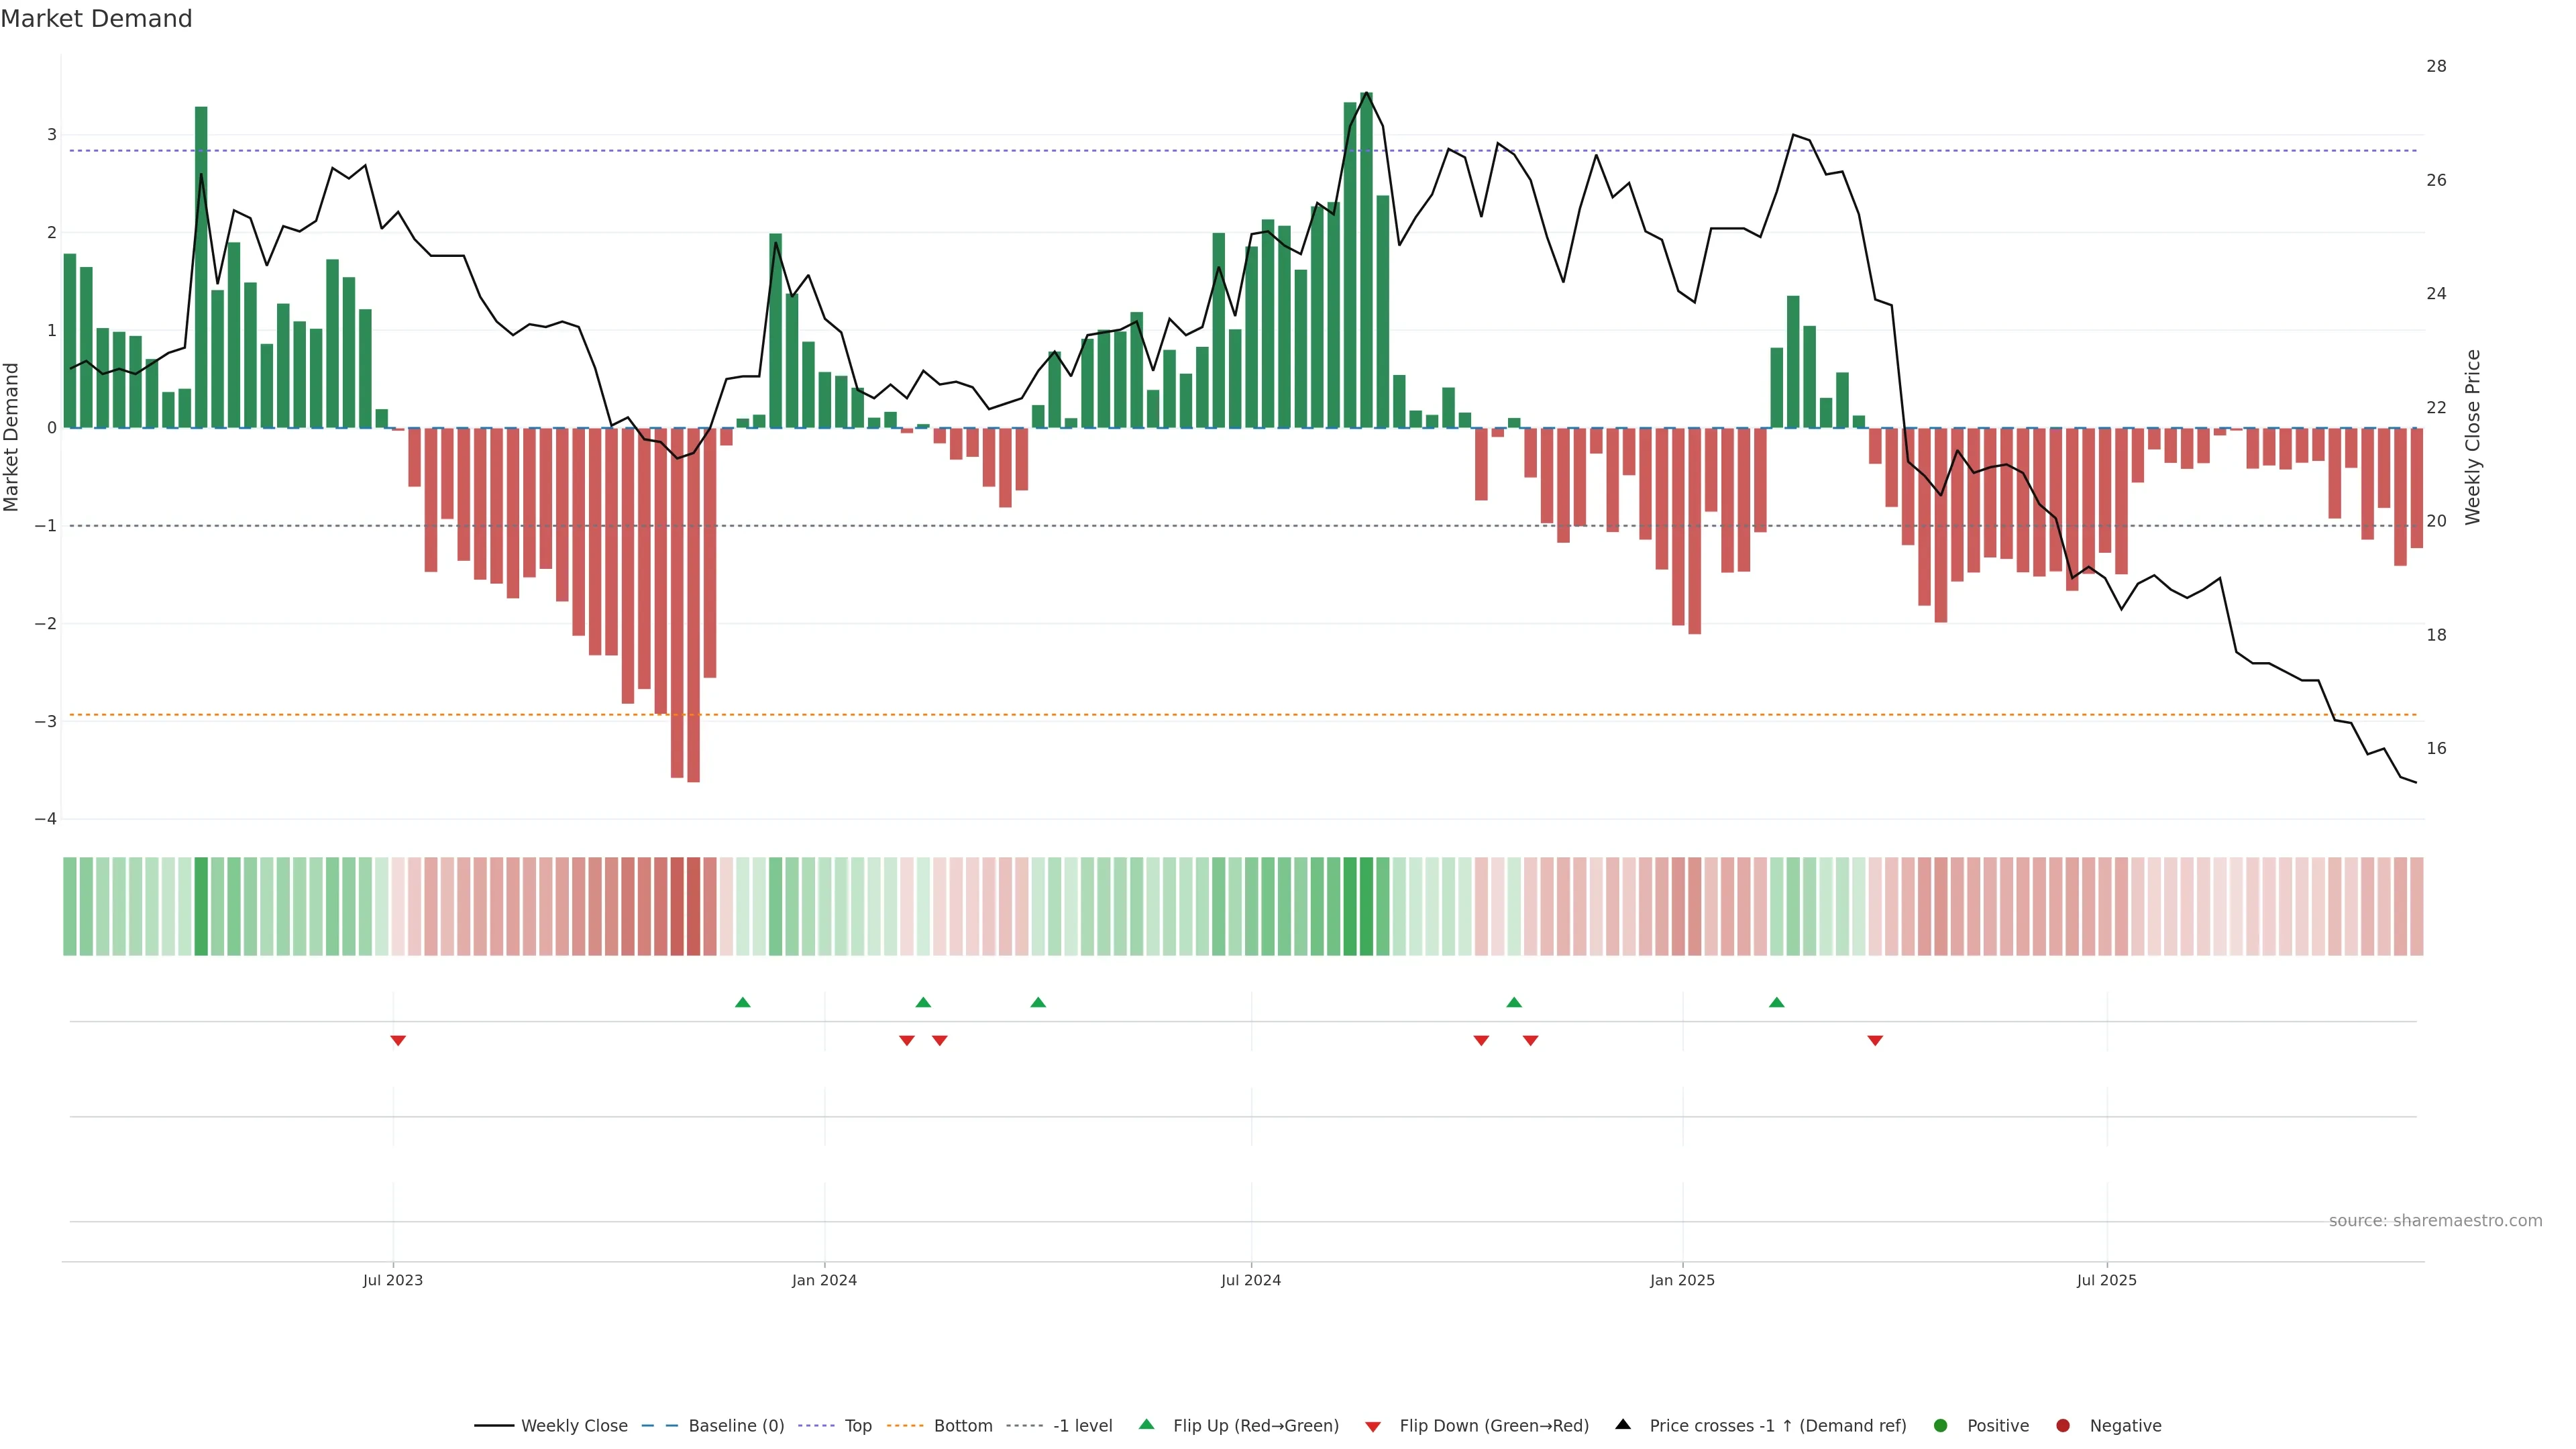
Task: Hide the Top dotted line via legend
Action: point(857,1425)
